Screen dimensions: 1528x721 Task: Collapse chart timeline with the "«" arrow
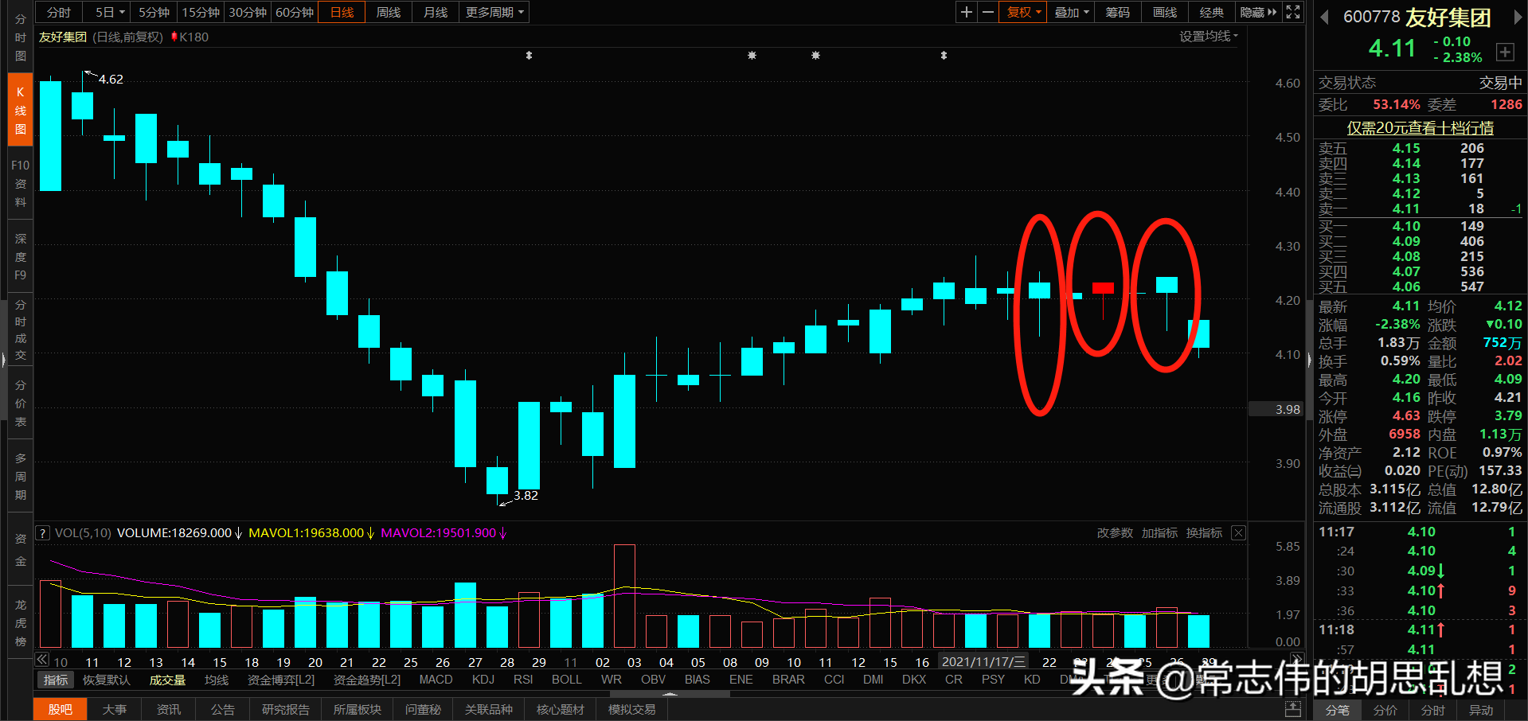pos(41,659)
